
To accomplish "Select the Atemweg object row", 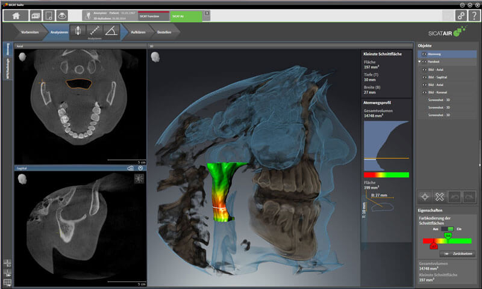I will coord(447,54).
